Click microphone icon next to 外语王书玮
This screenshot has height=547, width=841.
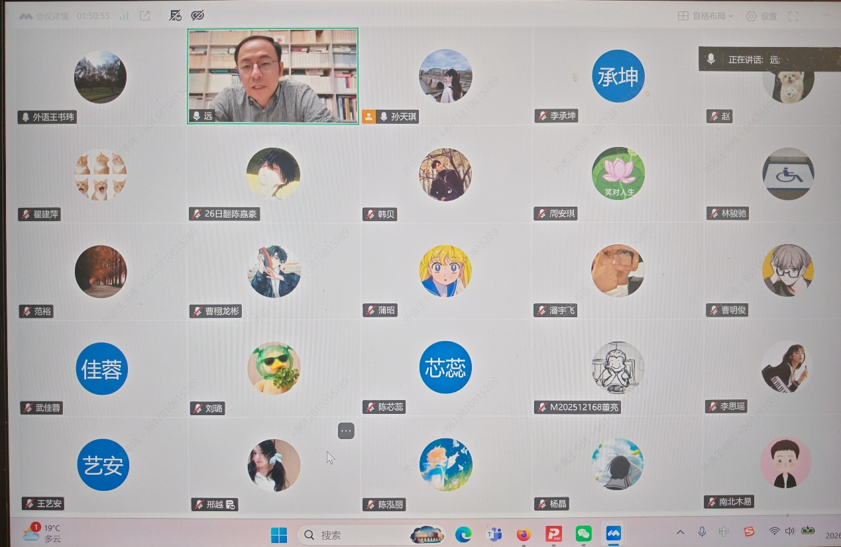click(26, 117)
